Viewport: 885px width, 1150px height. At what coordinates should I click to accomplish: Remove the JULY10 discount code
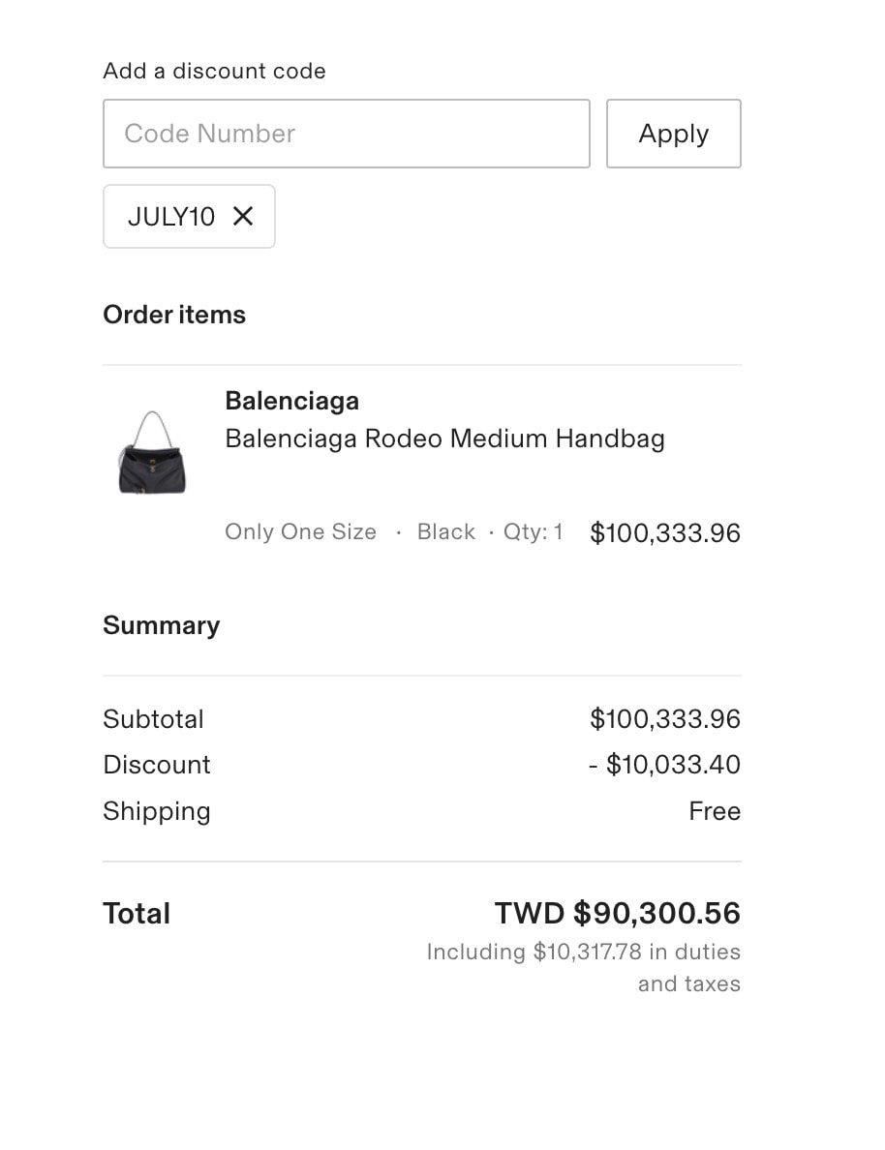243,217
